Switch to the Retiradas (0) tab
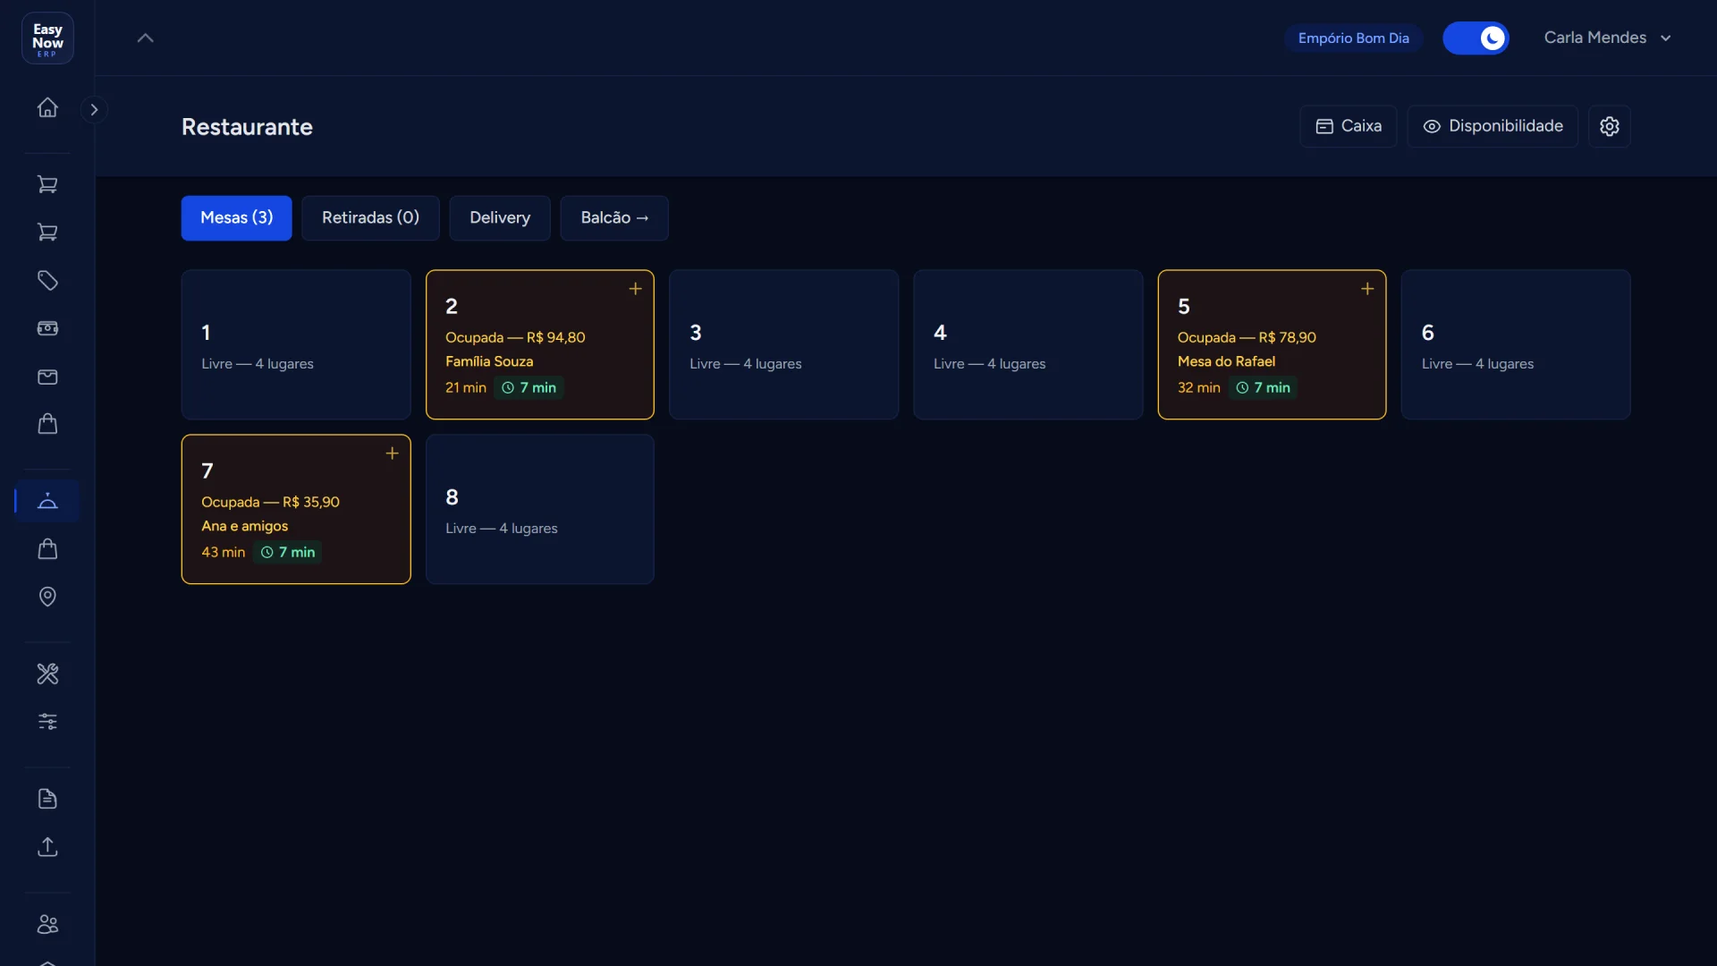 click(370, 217)
